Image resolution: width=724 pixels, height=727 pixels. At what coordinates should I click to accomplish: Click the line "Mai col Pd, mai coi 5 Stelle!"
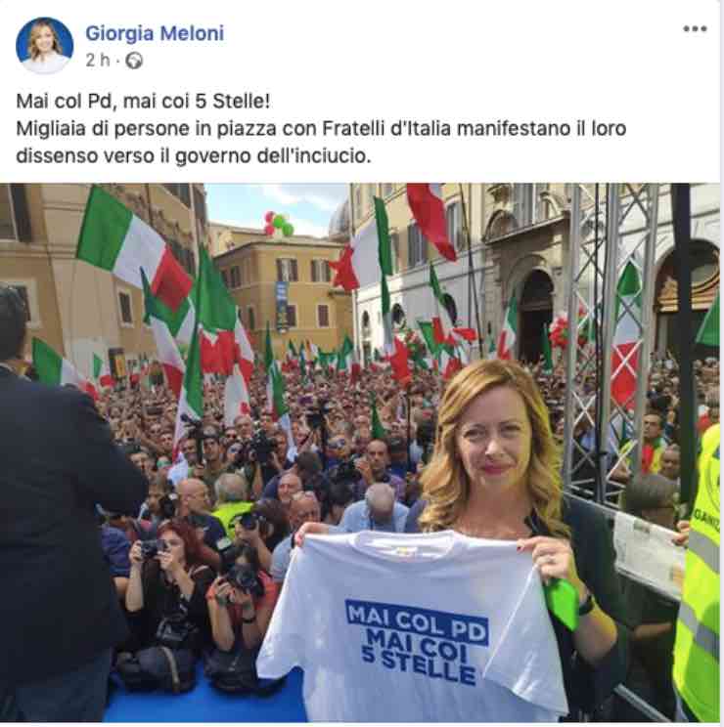click(x=143, y=101)
